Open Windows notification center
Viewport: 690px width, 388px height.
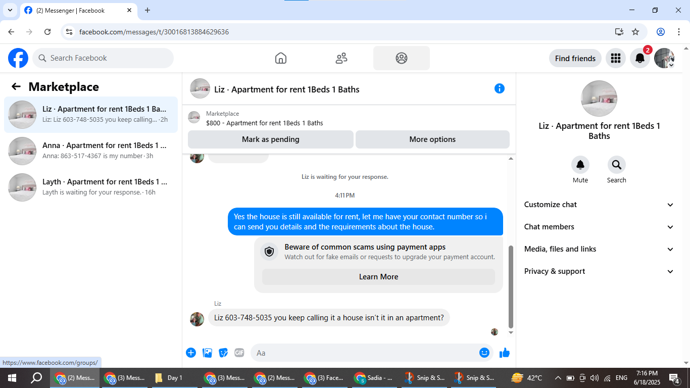pos(674,378)
